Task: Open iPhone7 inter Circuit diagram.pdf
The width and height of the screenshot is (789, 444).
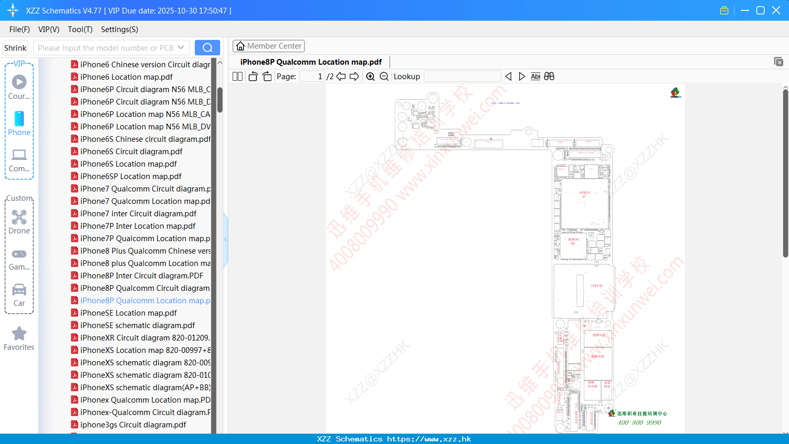Action: tap(138, 213)
